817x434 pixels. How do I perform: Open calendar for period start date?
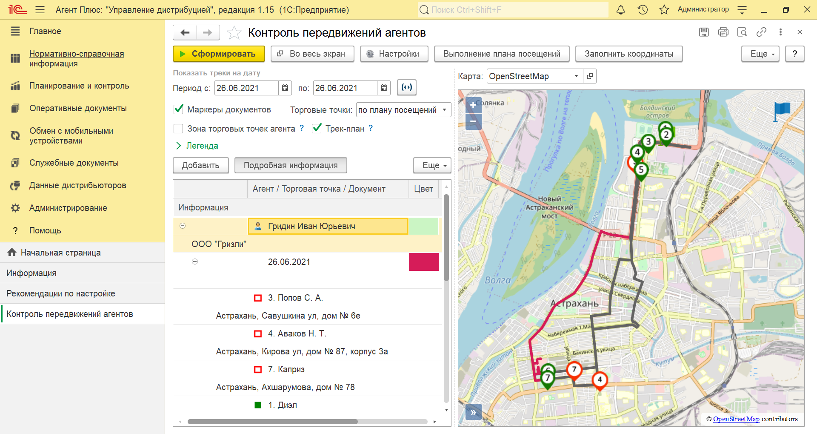(285, 88)
